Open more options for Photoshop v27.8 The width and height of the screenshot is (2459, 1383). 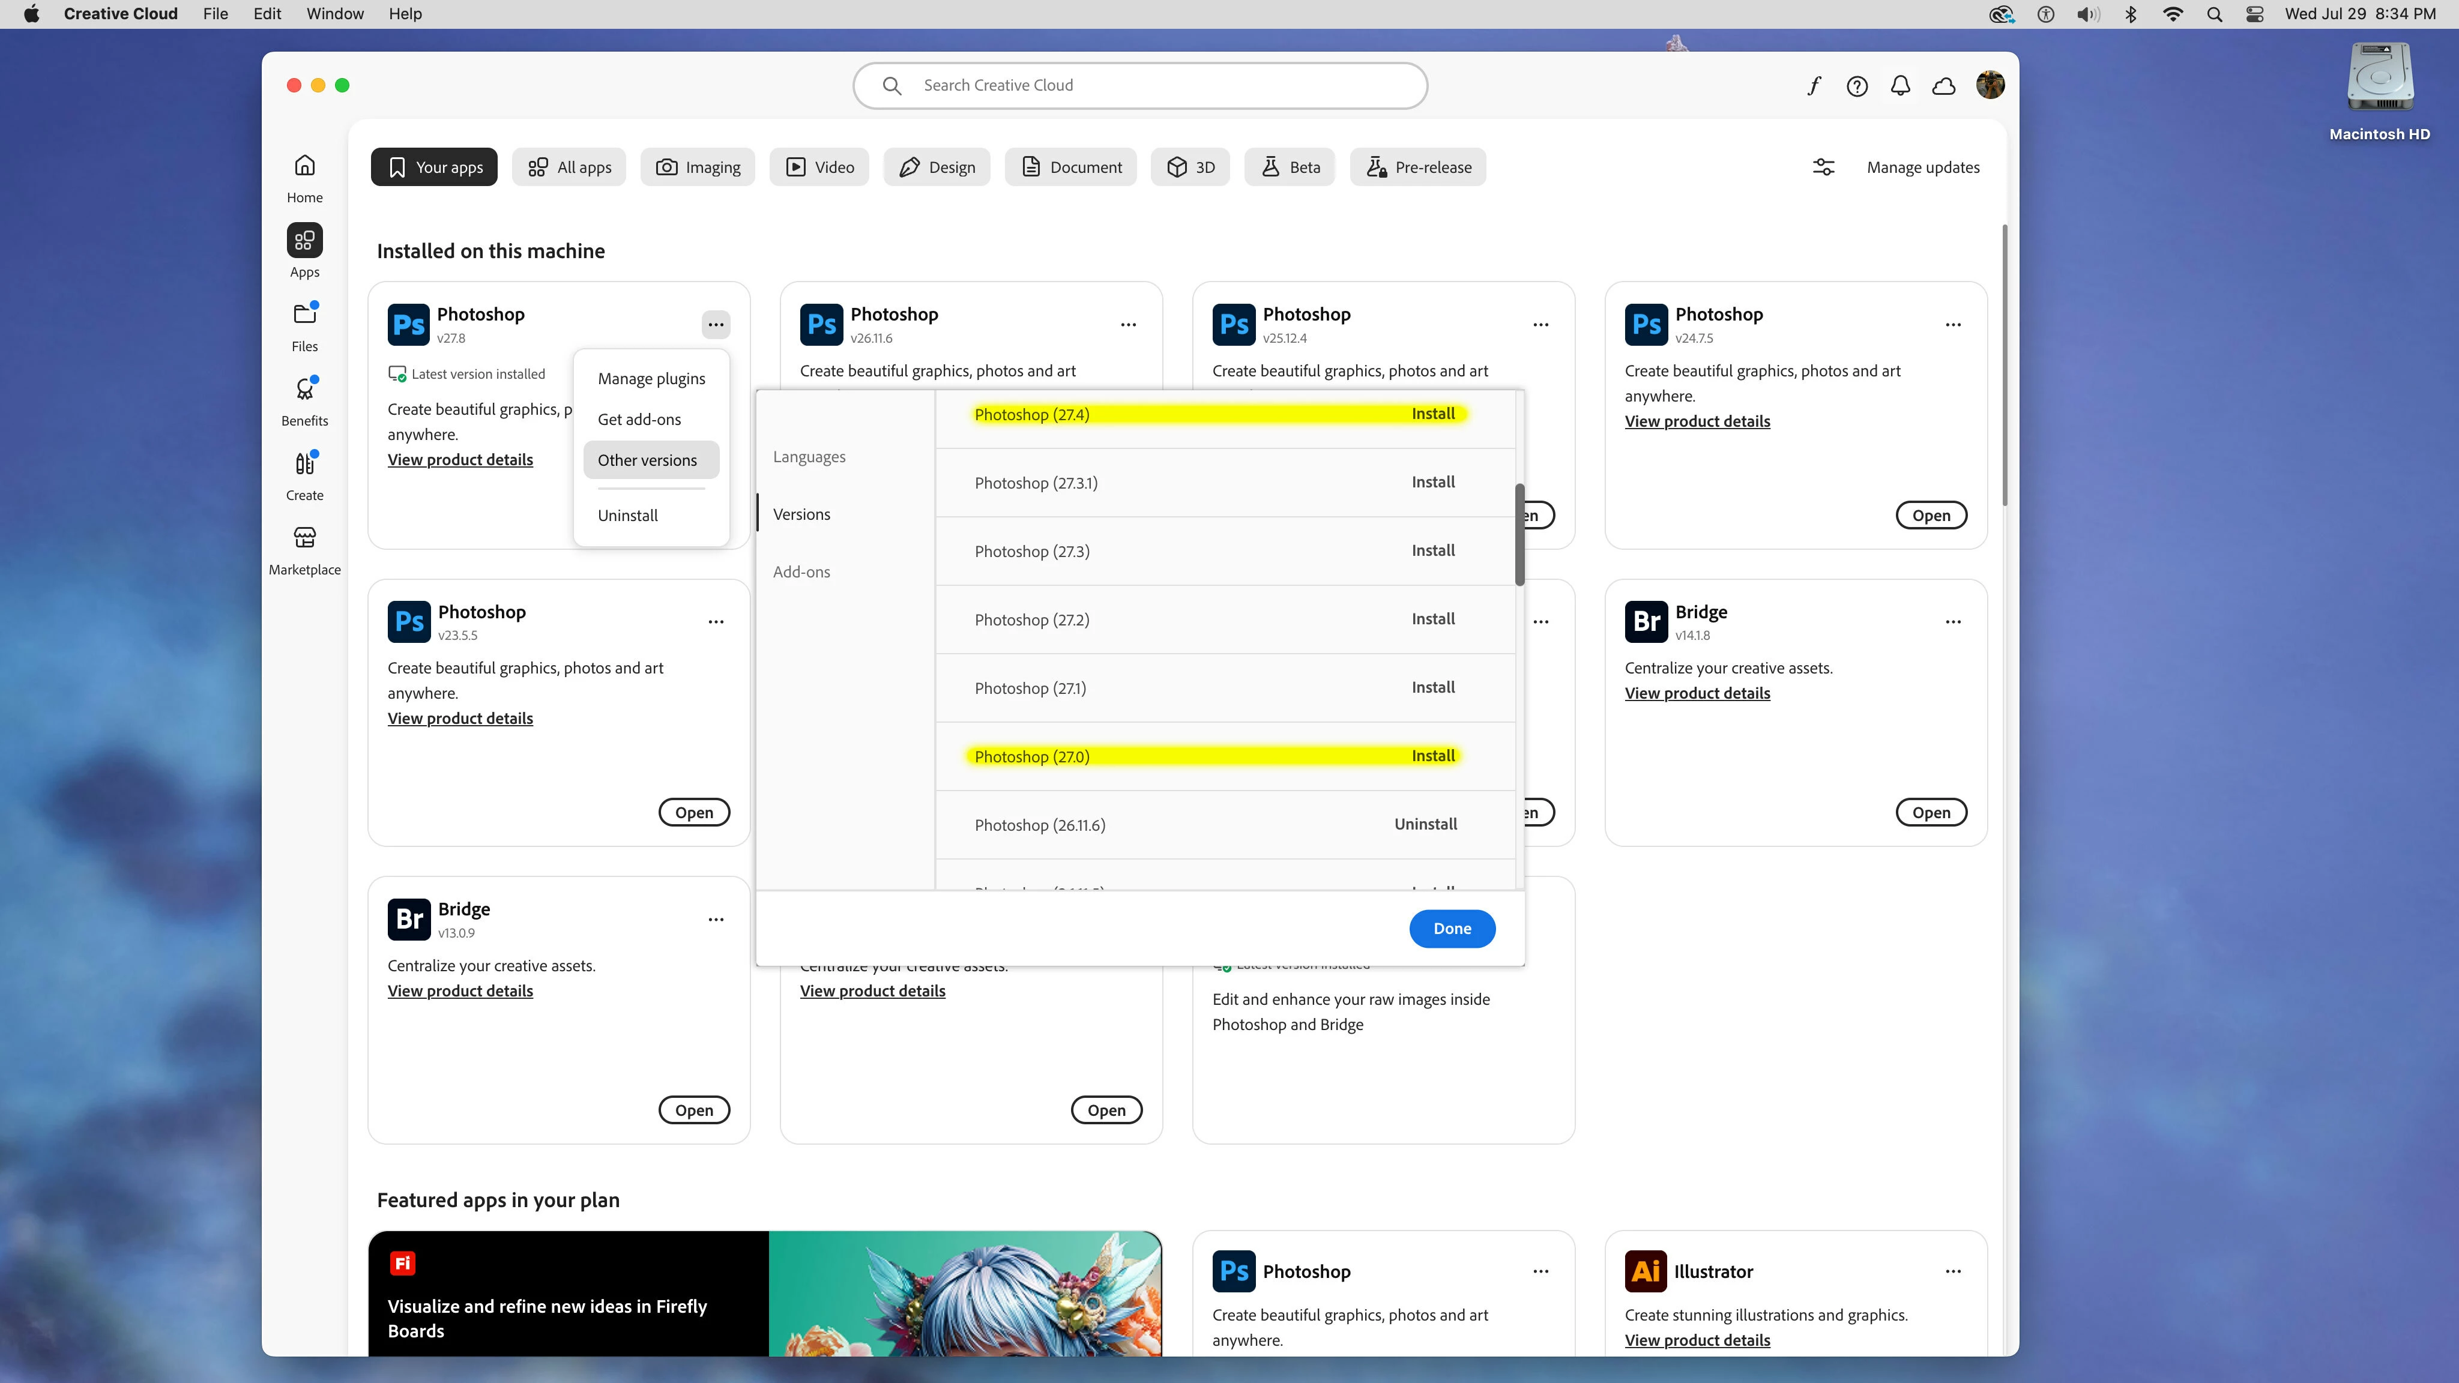coord(716,325)
